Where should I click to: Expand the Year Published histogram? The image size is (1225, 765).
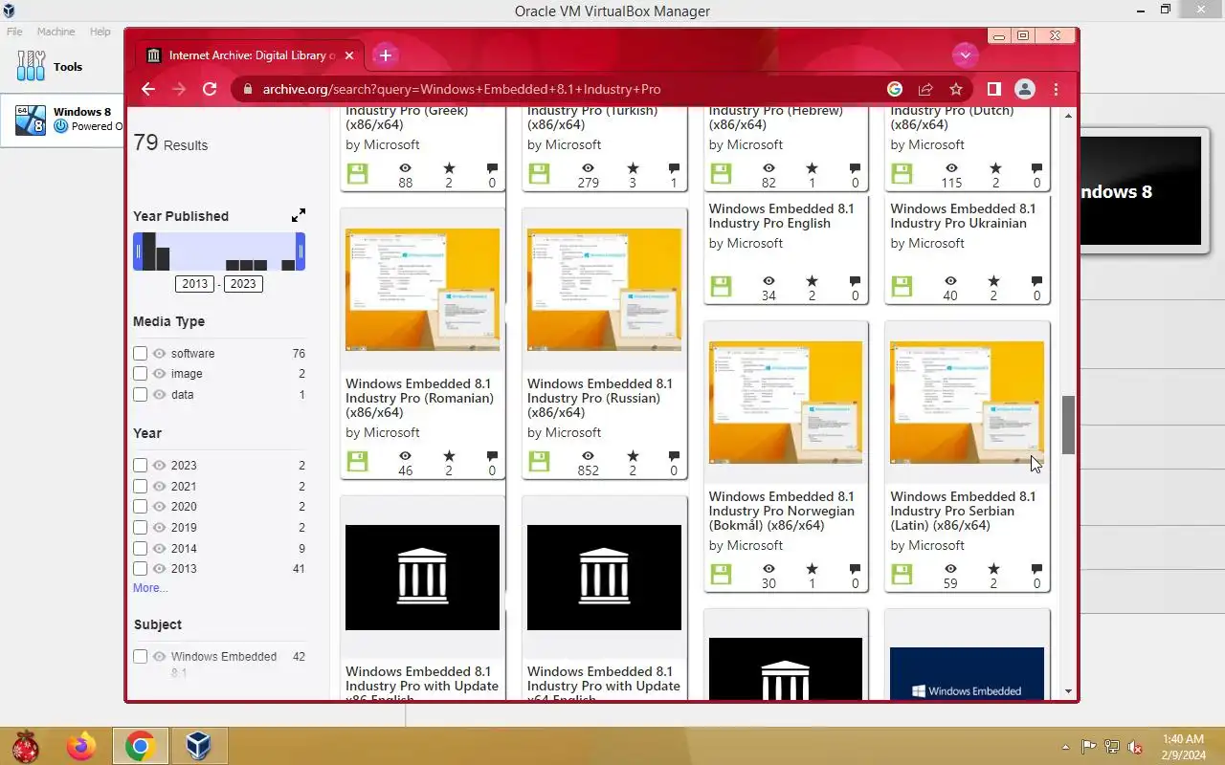[299, 215]
